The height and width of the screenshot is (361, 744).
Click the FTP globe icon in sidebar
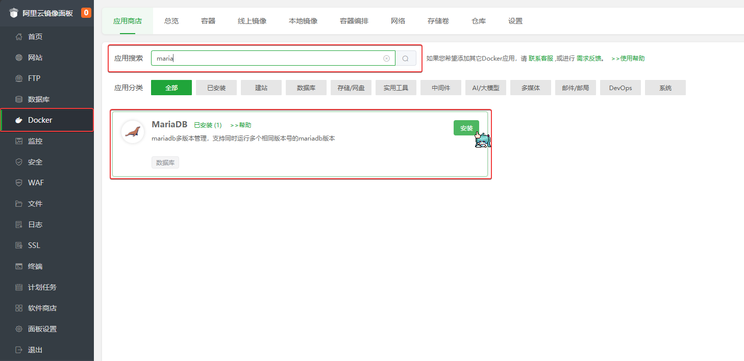(19, 78)
